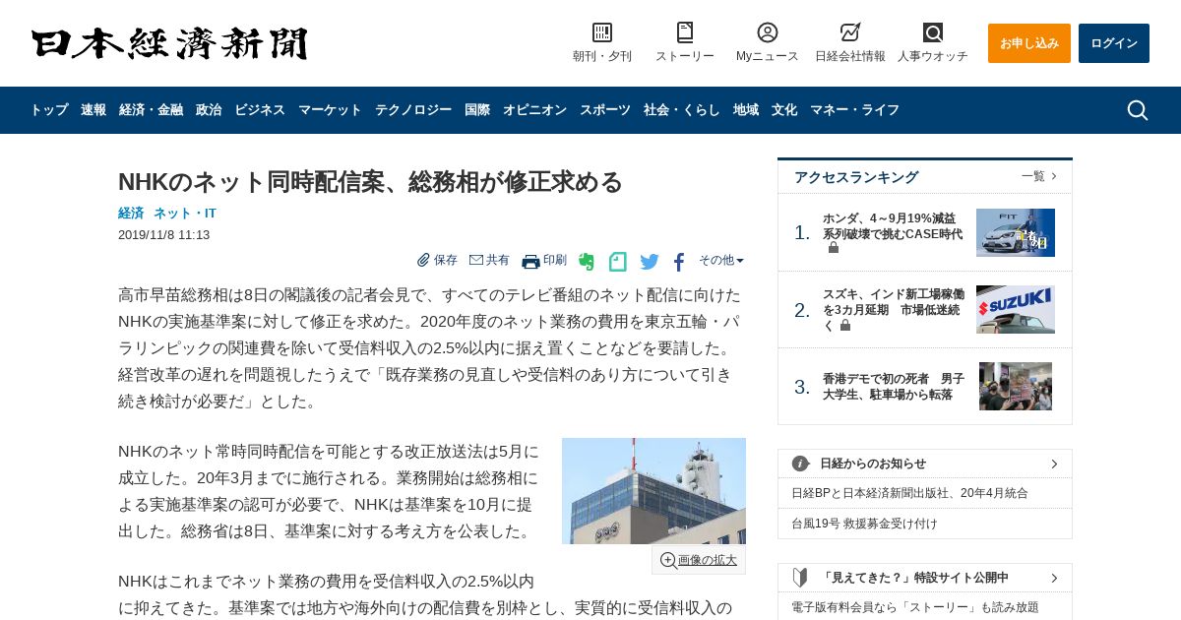Open the 人事ウオッチ search icon
Image resolution: width=1181 pixels, height=620 pixels.
(933, 32)
